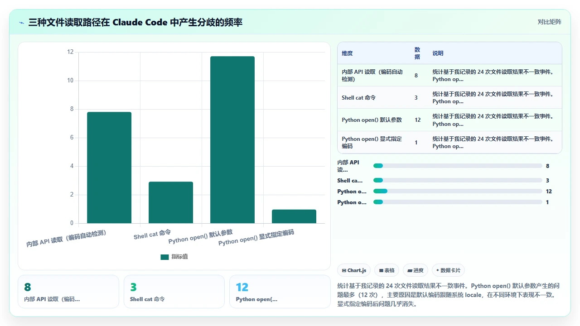580x326 pixels.
Task: Click the 对比矩阵 label in the header
Action: tap(549, 22)
